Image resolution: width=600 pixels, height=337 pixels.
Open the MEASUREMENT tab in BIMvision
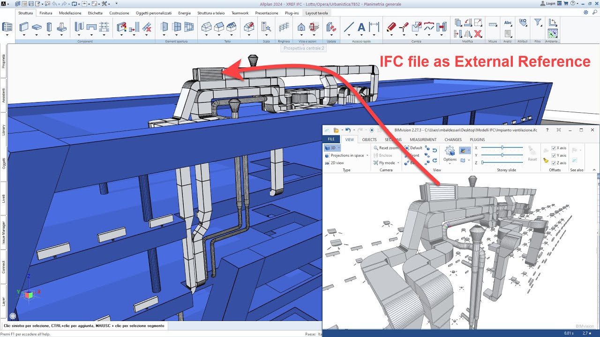click(423, 139)
